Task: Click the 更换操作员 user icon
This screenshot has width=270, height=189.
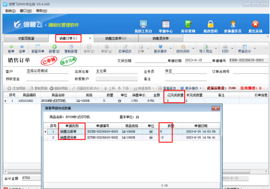Action: (233, 24)
